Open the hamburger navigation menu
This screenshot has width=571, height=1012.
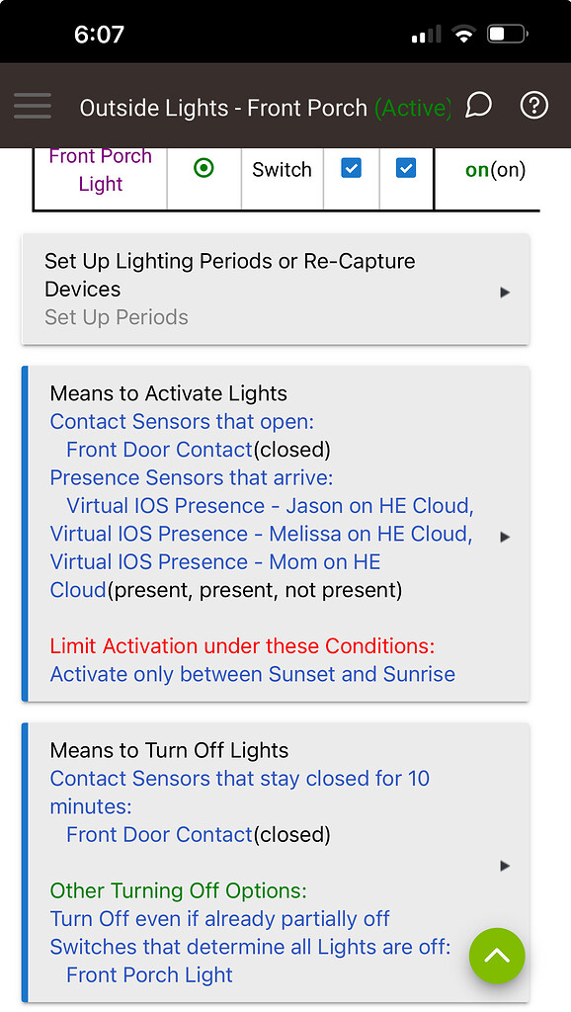[x=33, y=106]
